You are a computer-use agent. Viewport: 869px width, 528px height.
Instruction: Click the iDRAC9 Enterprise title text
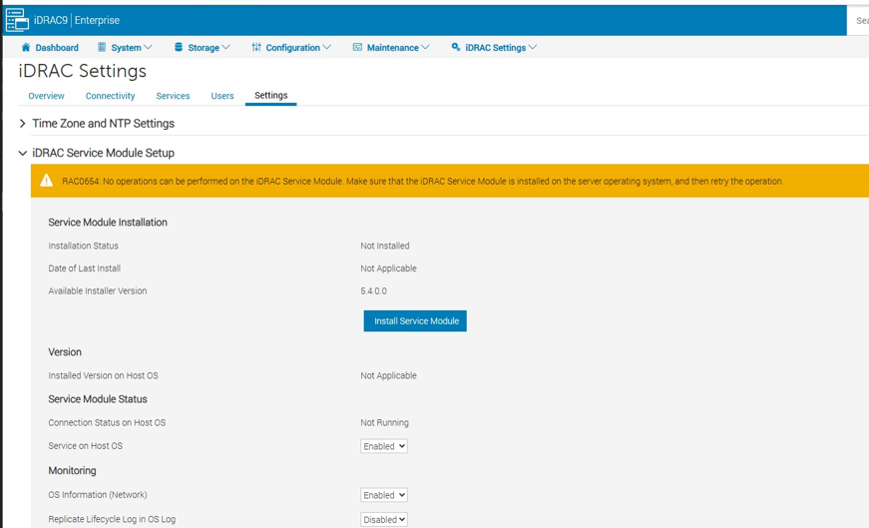click(x=77, y=20)
